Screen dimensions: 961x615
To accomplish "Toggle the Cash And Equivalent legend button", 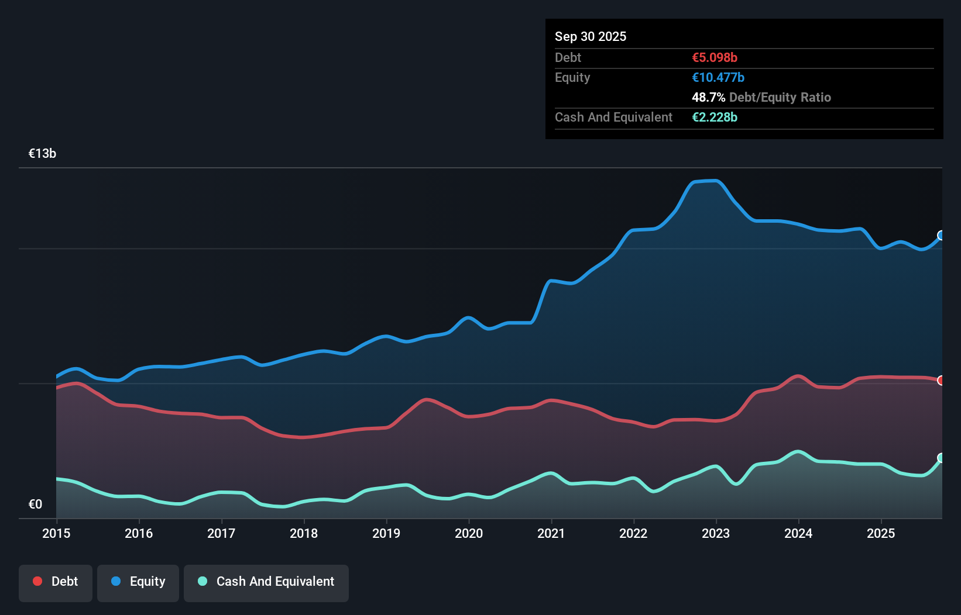I will (266, 583).
